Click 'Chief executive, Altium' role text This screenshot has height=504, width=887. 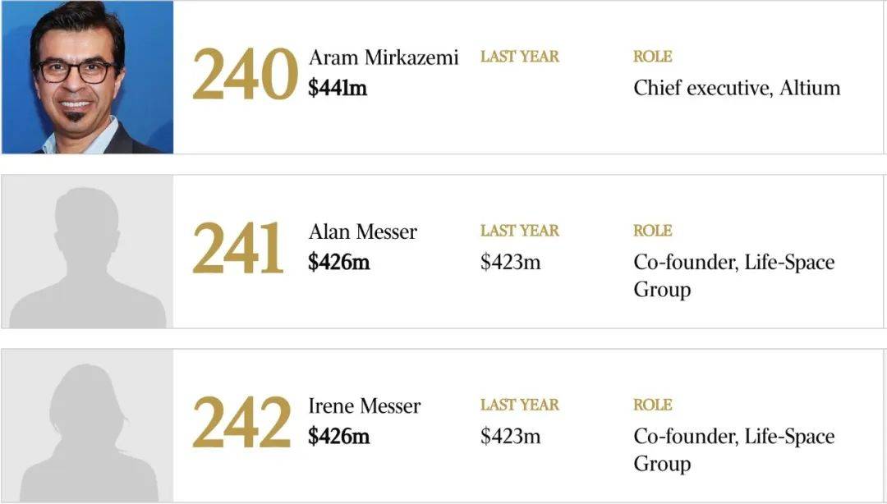click(x=737, y=89)
